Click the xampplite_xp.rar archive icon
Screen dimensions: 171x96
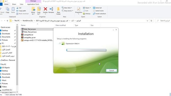[x=22, y=37]
